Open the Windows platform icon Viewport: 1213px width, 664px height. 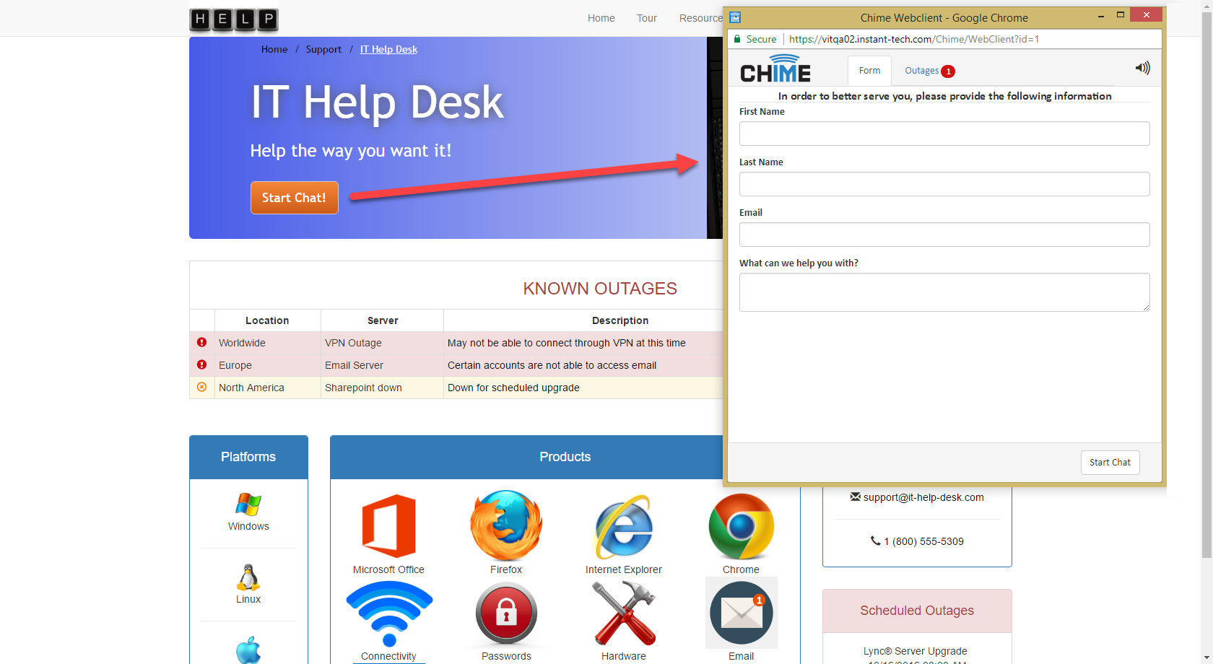tap(248, 504)
